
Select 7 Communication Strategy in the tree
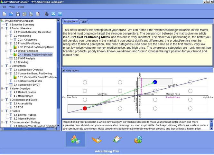(25, 122)
